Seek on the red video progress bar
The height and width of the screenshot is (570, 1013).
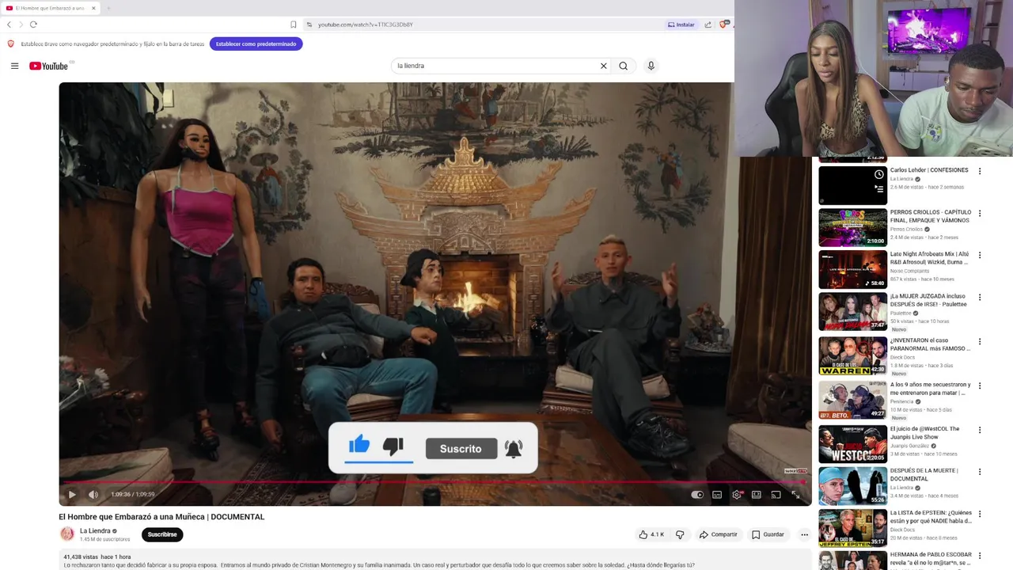click(434, 481)
